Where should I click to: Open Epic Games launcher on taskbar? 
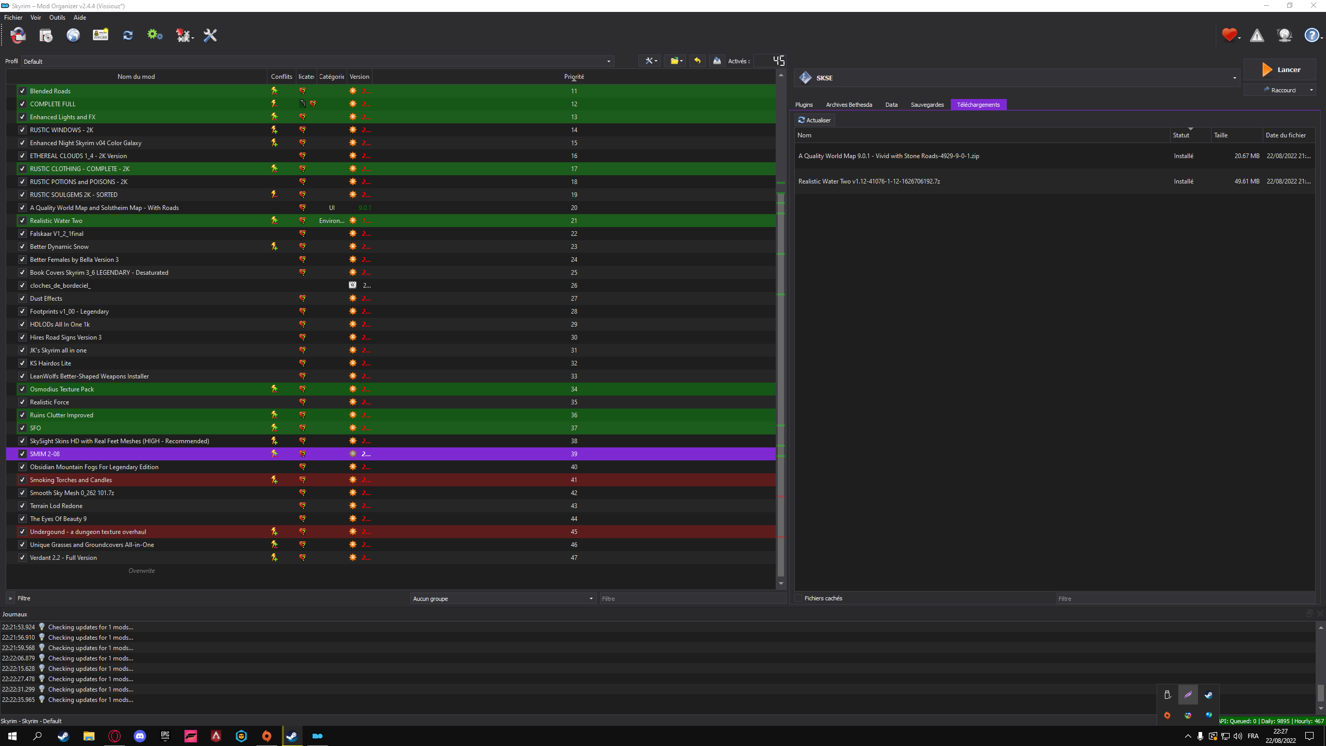(165, 736)
